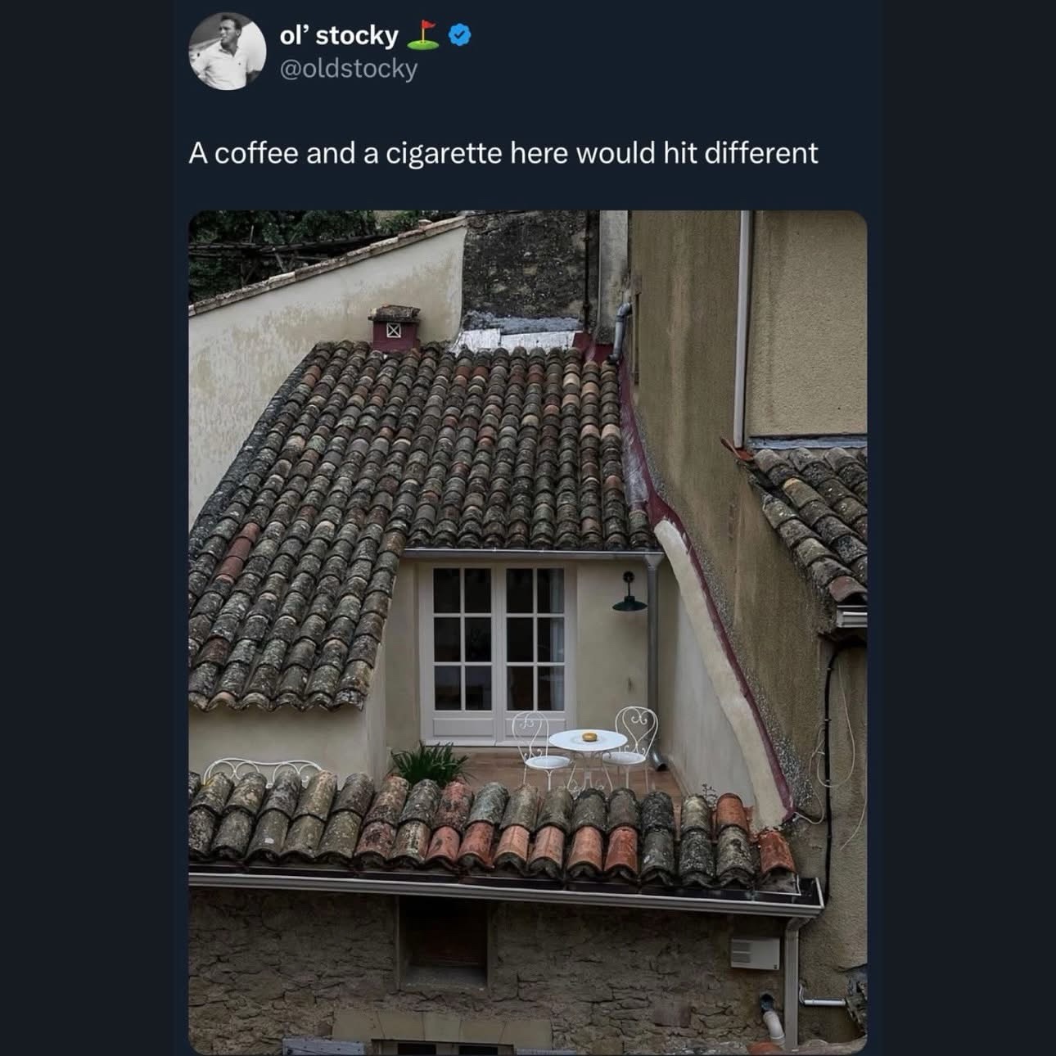Click the dark window opening in stone wall
The image size is (1056, 1056).
pyautogui.click(x=442, y=940)
